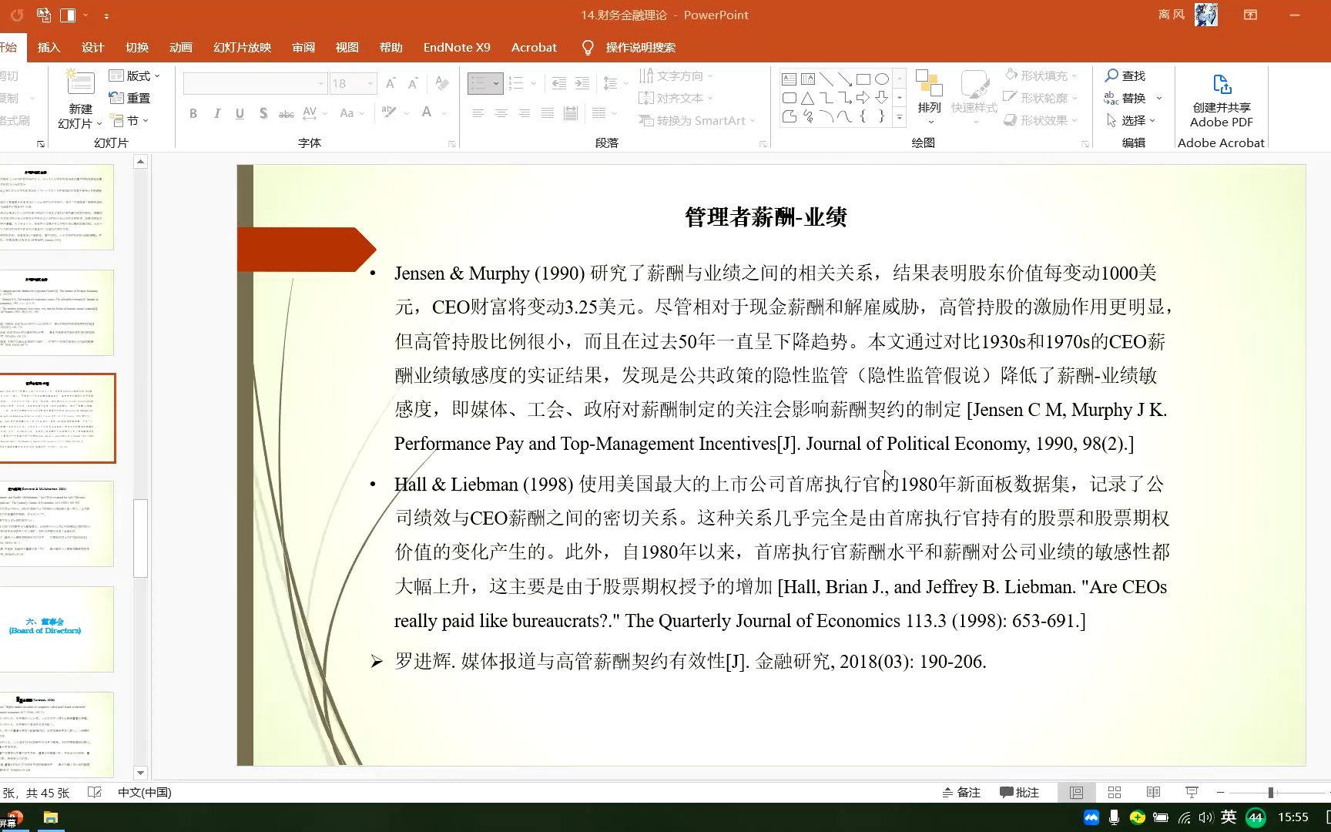Viewport: 1331px width, 832px height.
Task: Start slideshow from the status bar icon
Action: pyautogui.click(x=1191, y=792)
